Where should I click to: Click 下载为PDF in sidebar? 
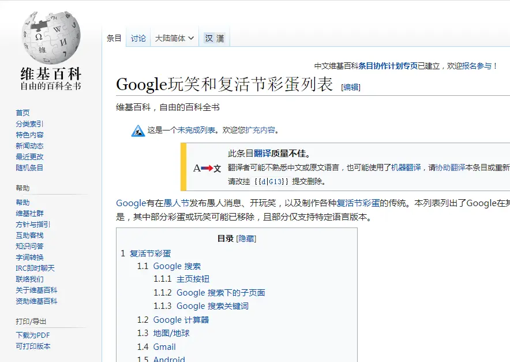33,335
